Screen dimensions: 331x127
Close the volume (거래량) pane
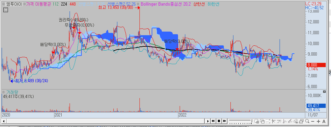tap(324, 91)
